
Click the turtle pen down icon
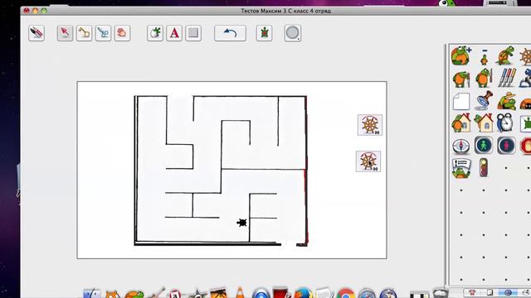[x=461, y=79]
